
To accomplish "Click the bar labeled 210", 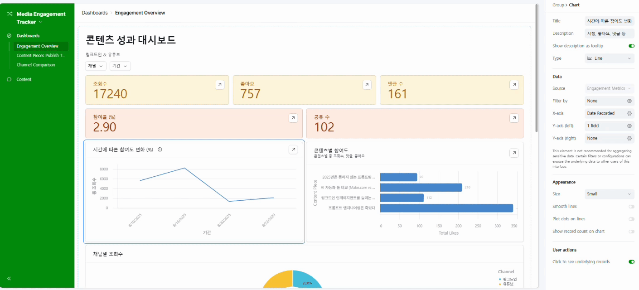I will click(x=421, y=187).
